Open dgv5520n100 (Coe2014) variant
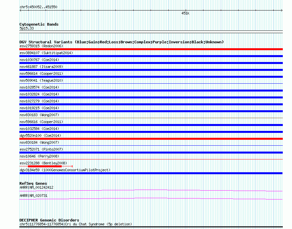Screen dimensions: 292x229 pyautogui.click(x=40, y=135)
